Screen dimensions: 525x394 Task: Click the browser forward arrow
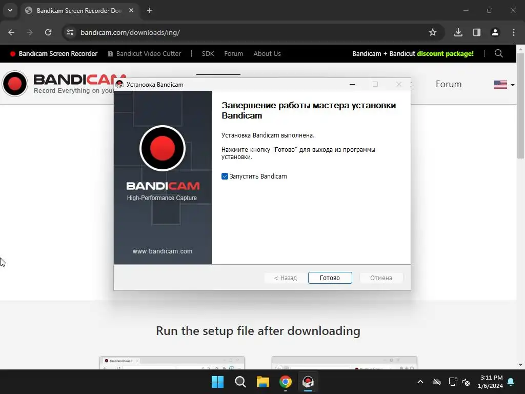click(29, 32)
